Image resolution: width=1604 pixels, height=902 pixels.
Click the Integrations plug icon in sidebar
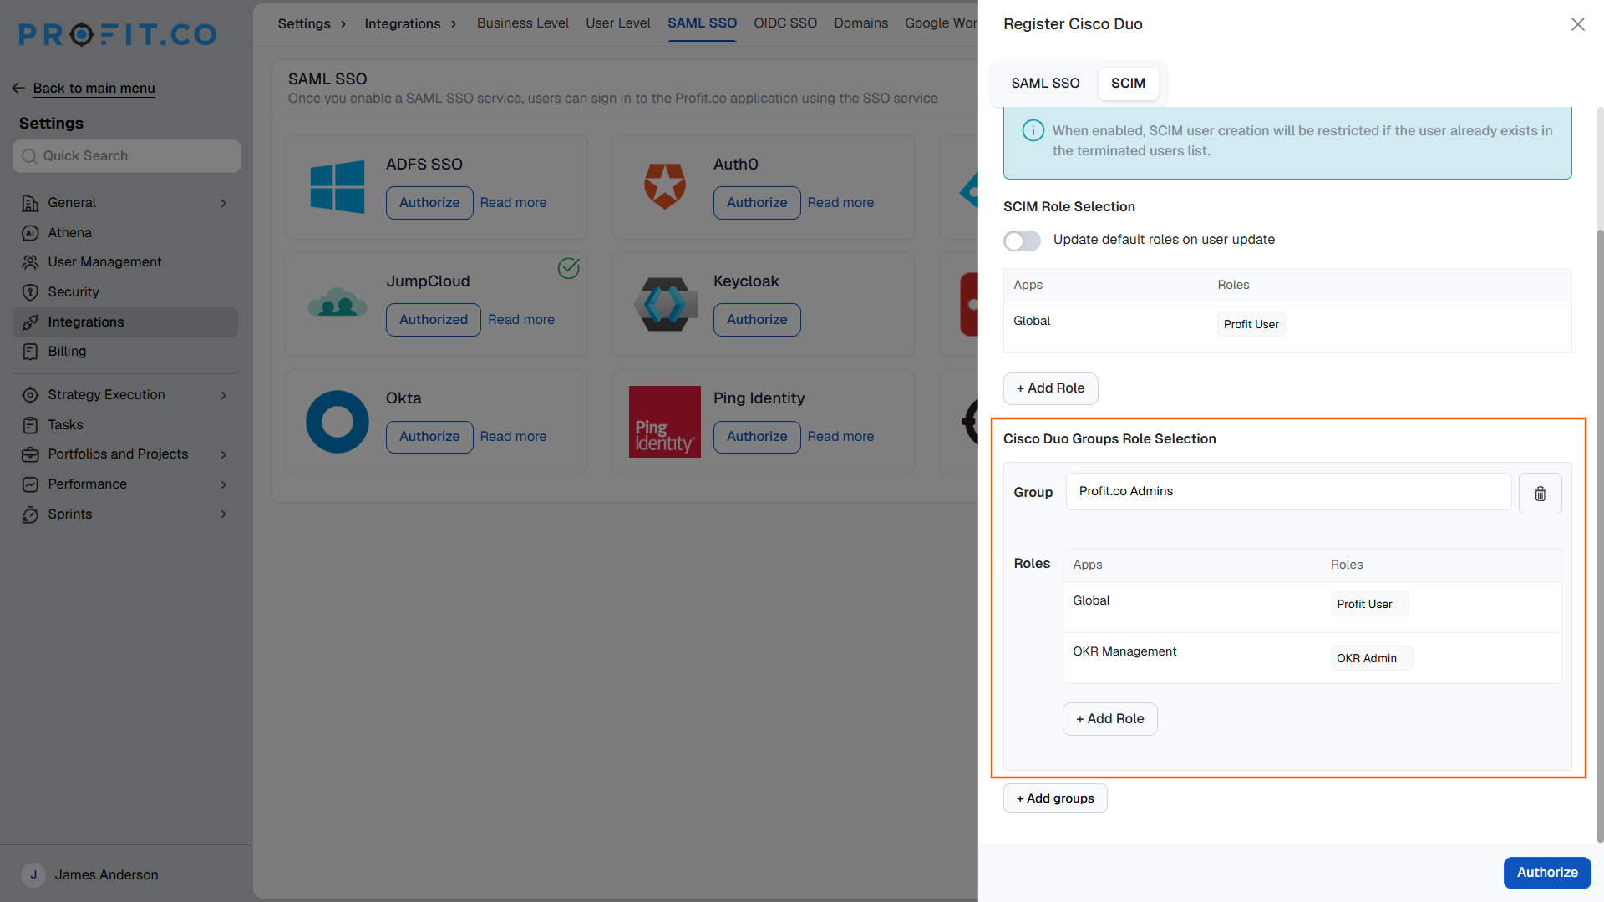point(30,322)
